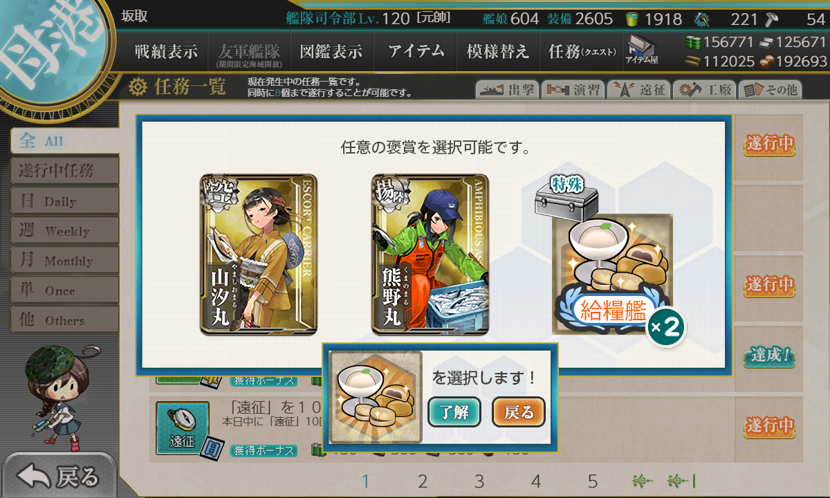The height and width of the screenshot is (498, 830).
Task: Click the selected food item preview icon
Action: (376, 397)
